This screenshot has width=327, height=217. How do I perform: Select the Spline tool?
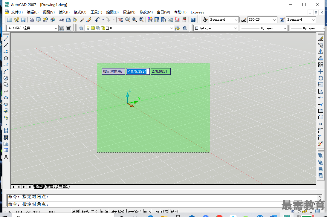[x=6, y=91]
